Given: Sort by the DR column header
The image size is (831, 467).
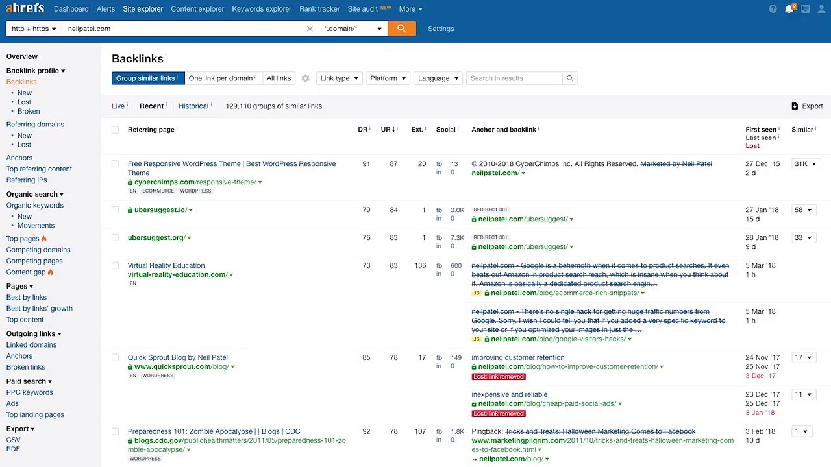Looking at the screenshot, I should point(363,130).
